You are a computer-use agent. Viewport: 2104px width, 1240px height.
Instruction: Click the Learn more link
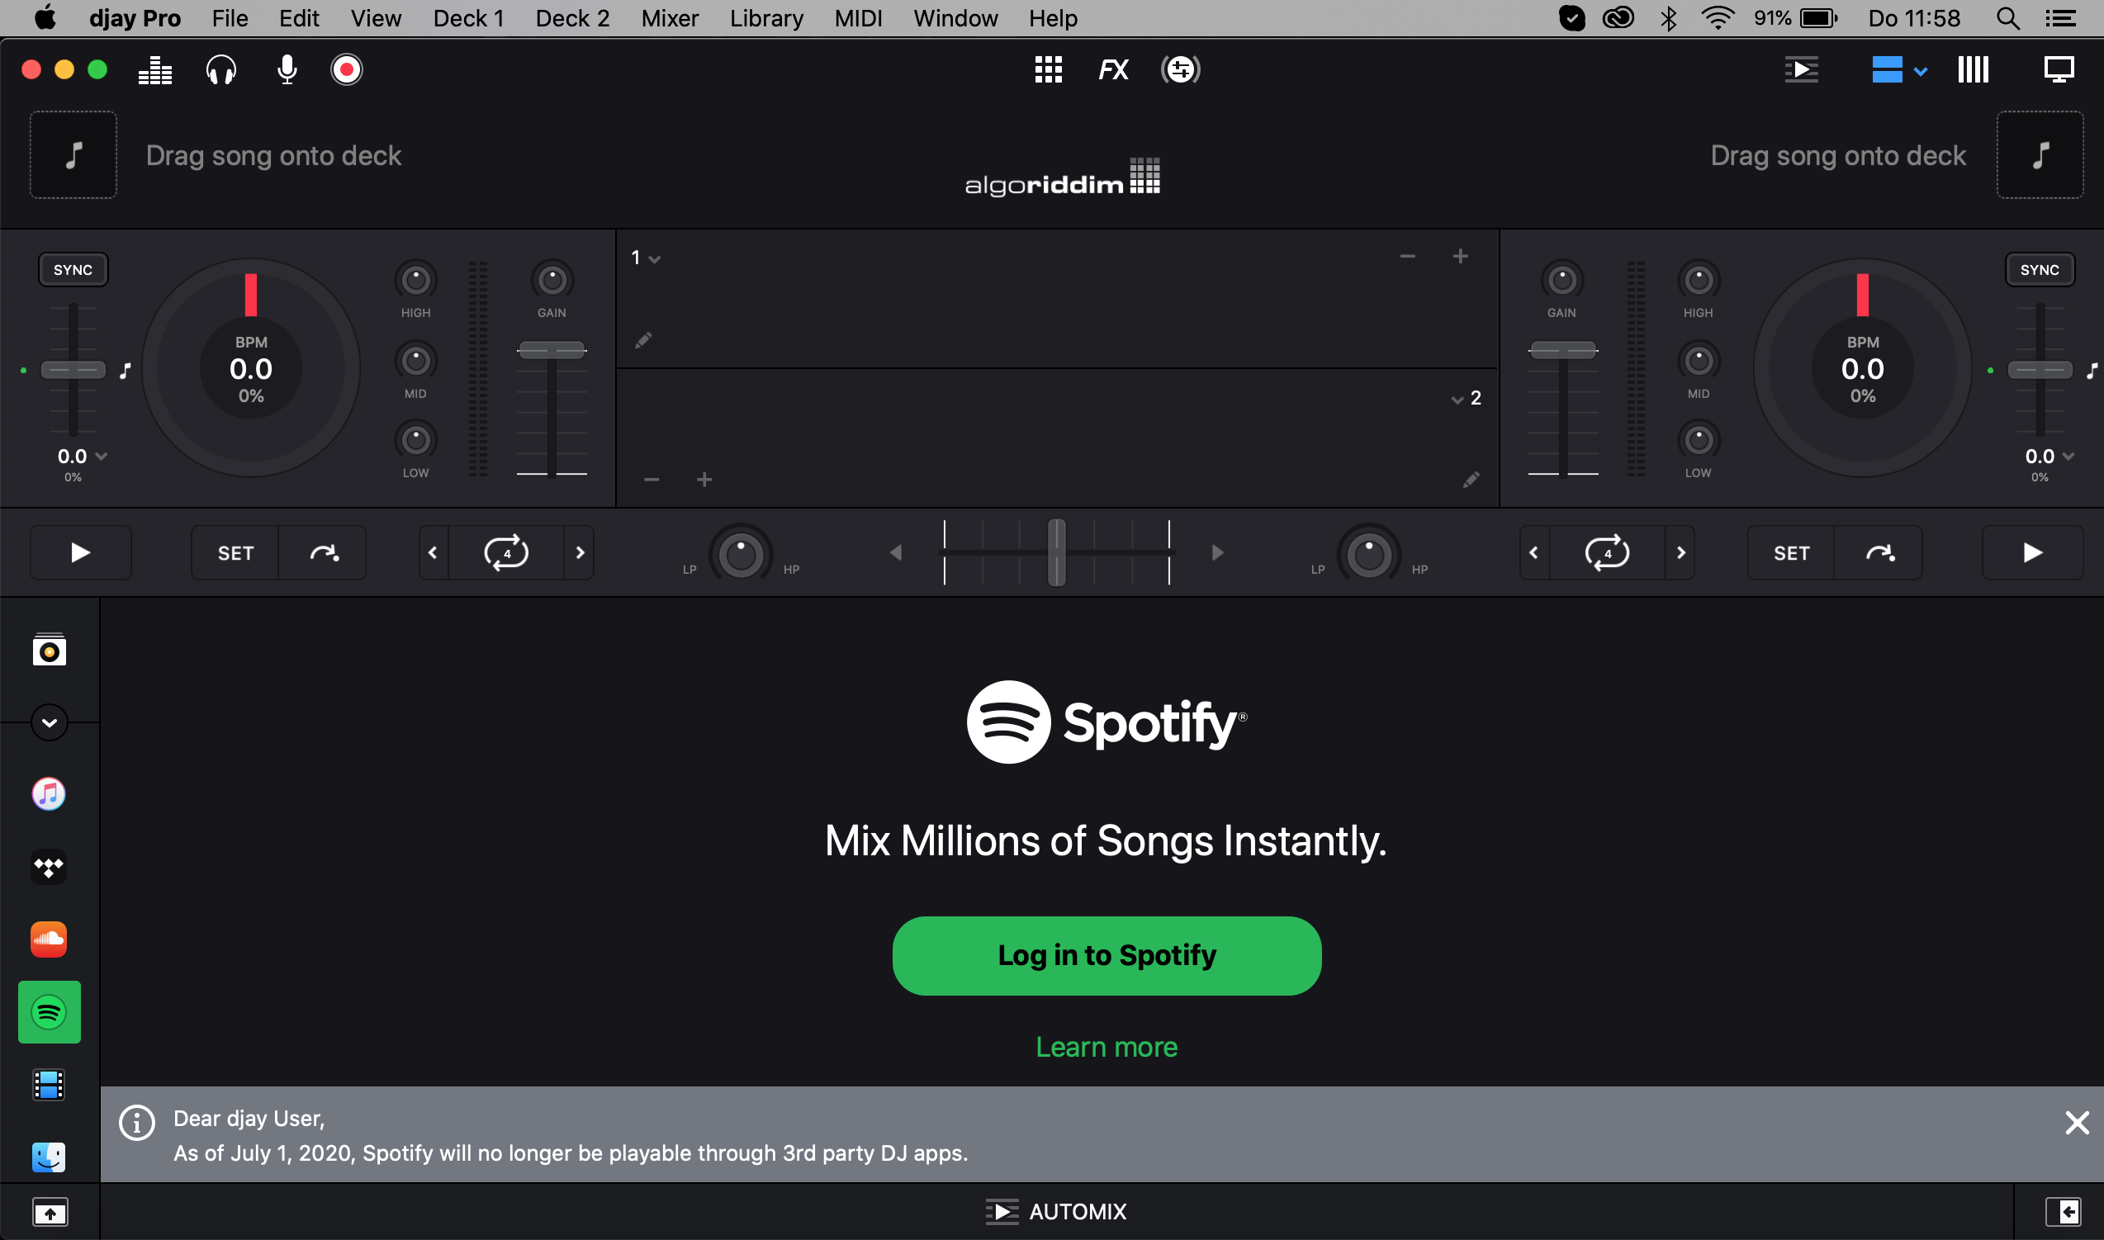click(1106, 1047)
